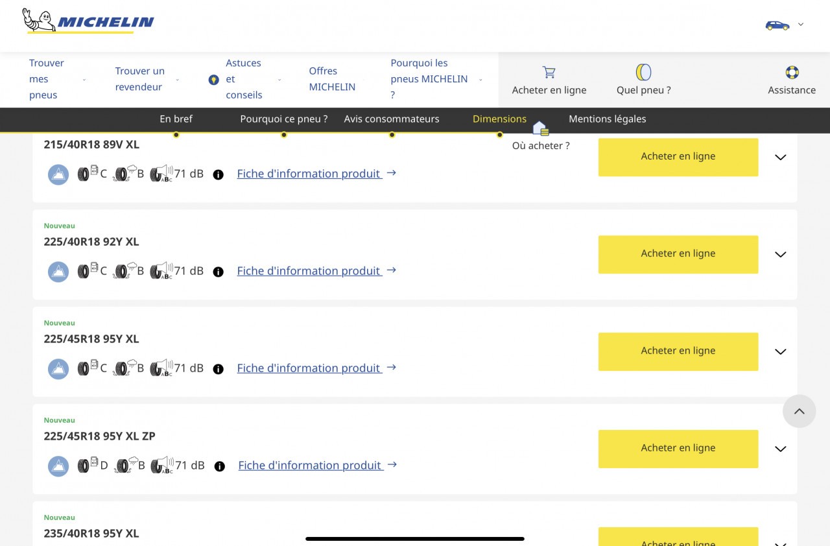This screenshot has width=830, height=546.
Task: Buy the 225/45R18 95Y XL ZP online
Action: 678,449
